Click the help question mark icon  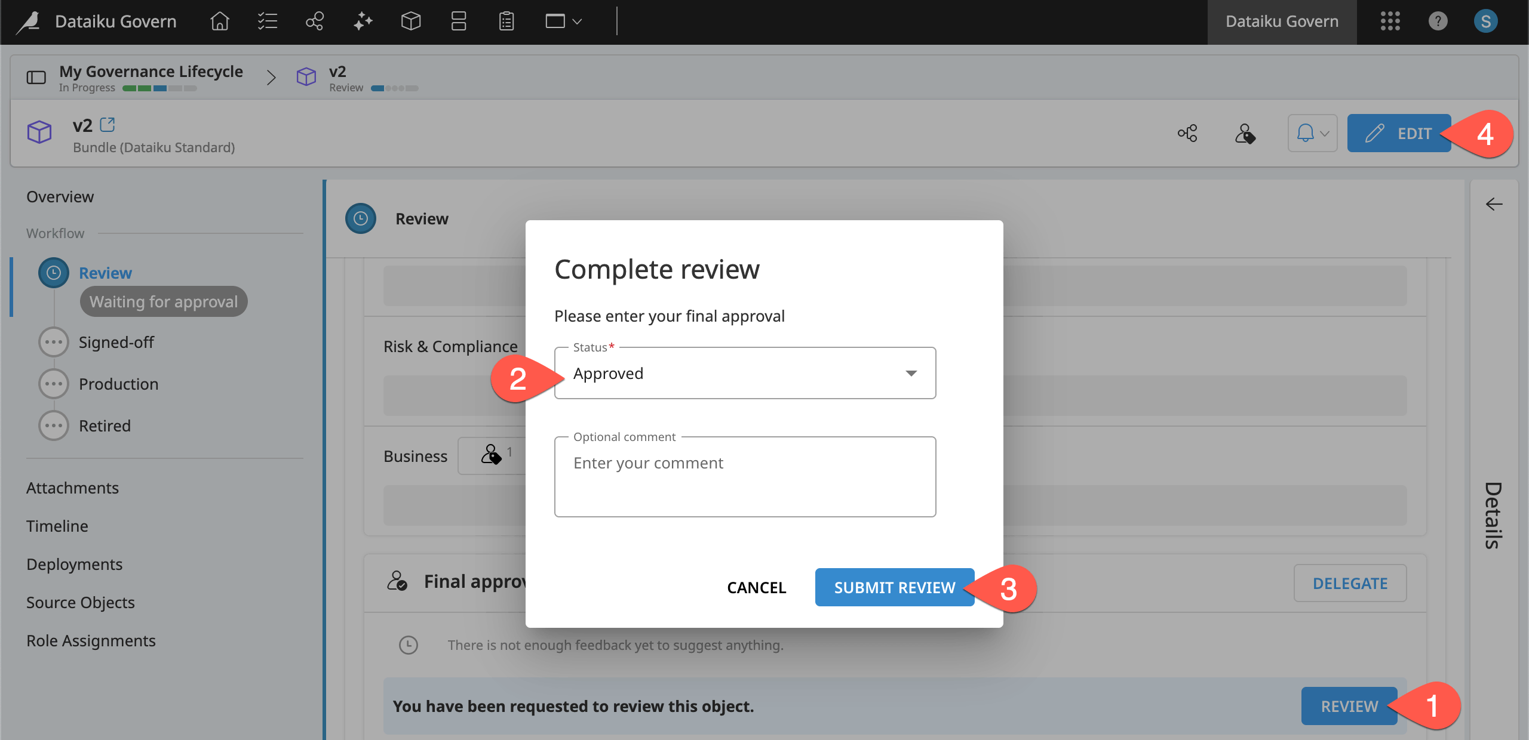click(1438, 21)
